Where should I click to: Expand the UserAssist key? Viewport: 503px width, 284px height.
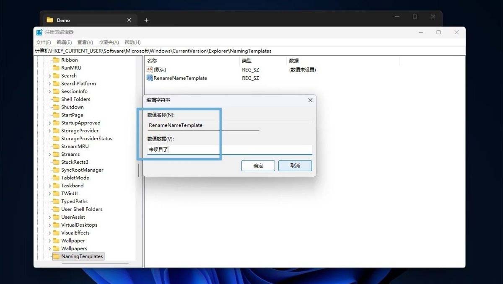(x=49, y=217)
